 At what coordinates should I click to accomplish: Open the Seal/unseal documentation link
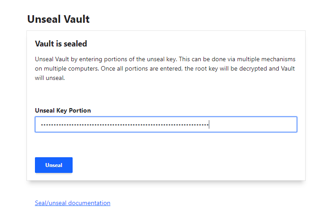(73, 203)
